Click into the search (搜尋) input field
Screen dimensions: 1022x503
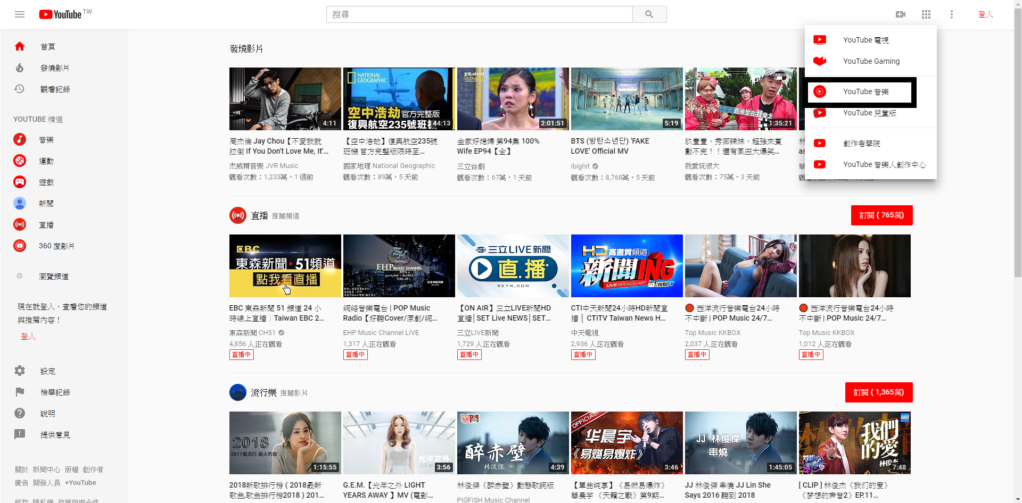[x=479, y=14]
